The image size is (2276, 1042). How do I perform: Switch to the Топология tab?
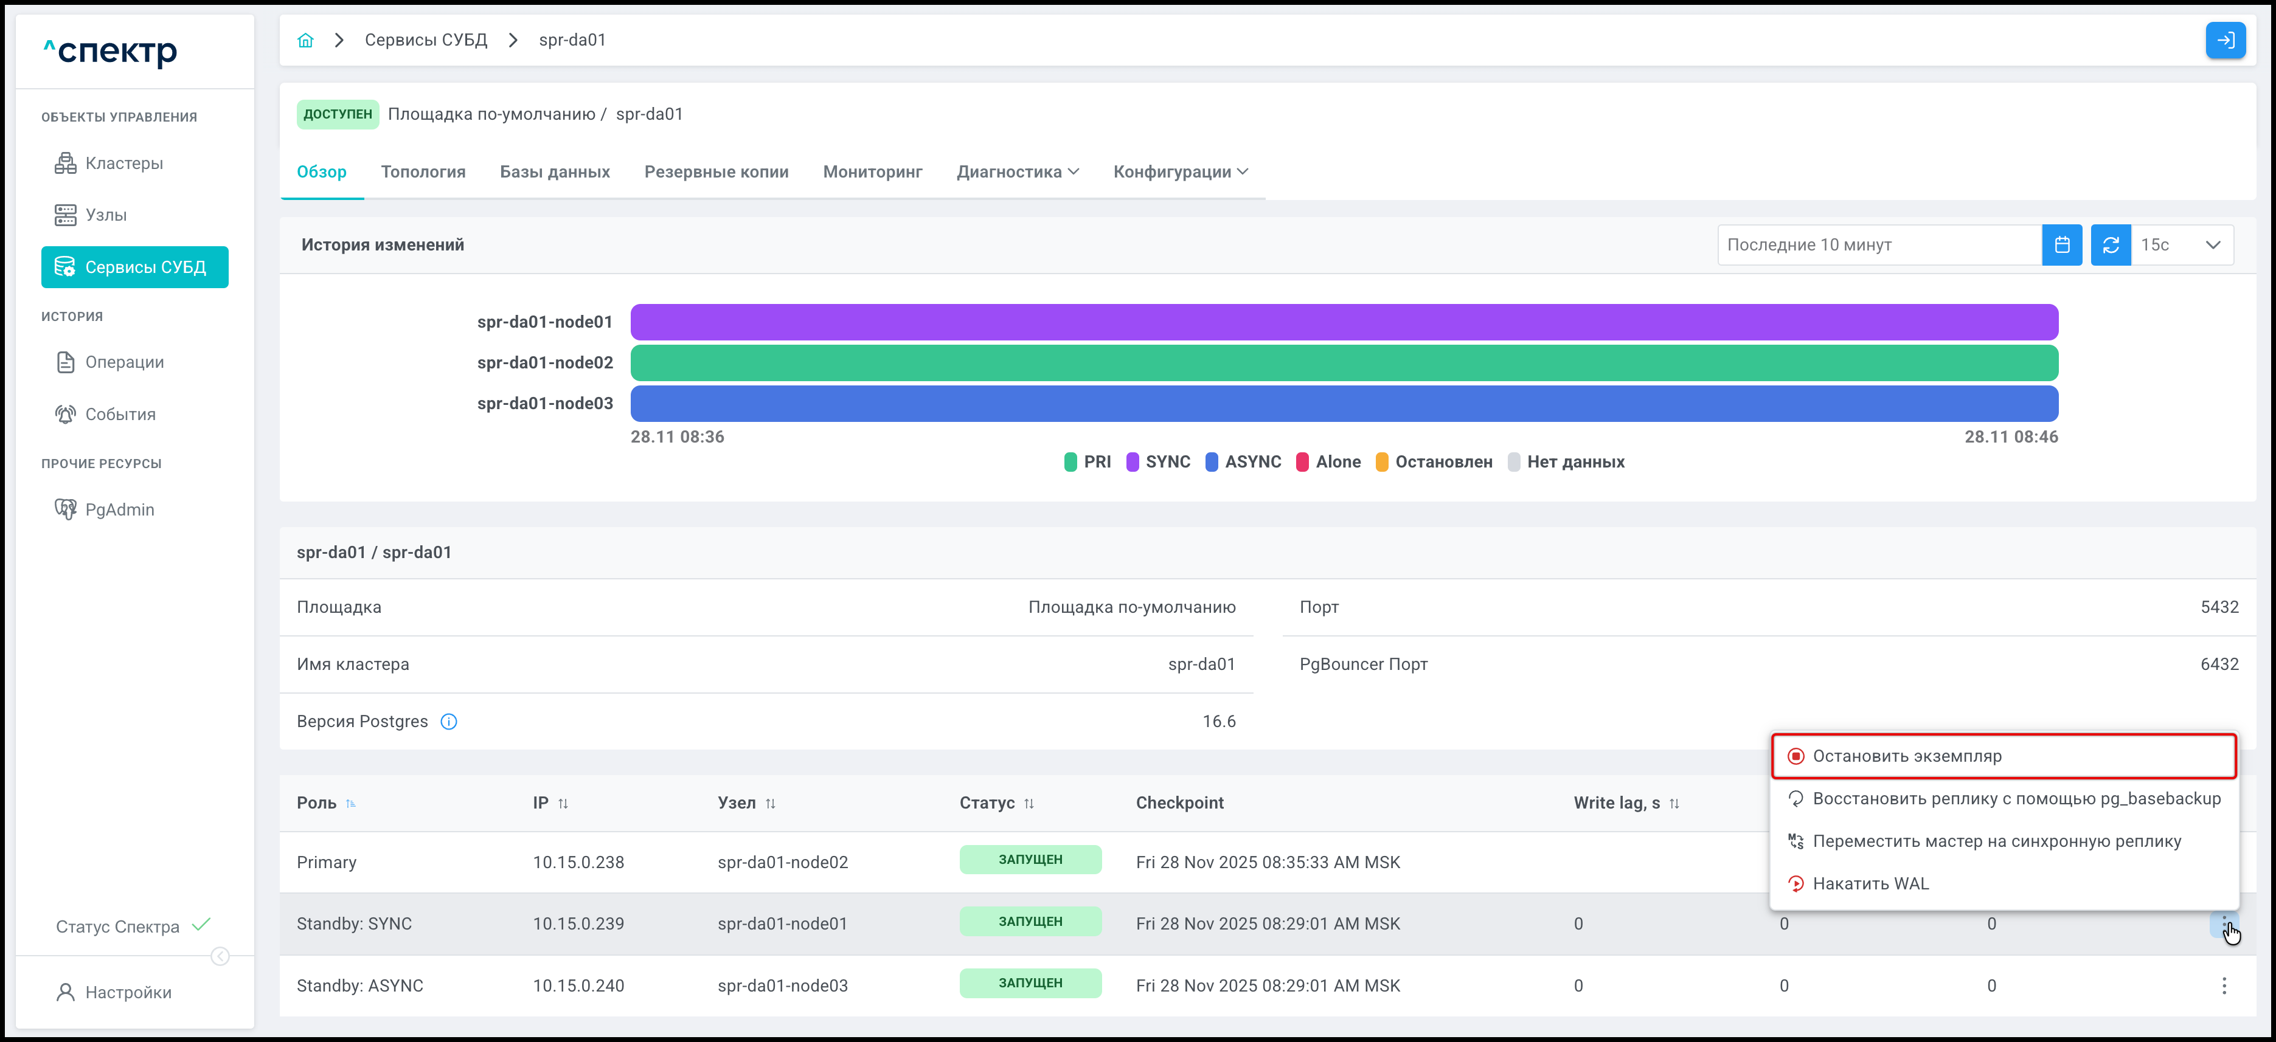pyautogui.click(x=423, y=171)
